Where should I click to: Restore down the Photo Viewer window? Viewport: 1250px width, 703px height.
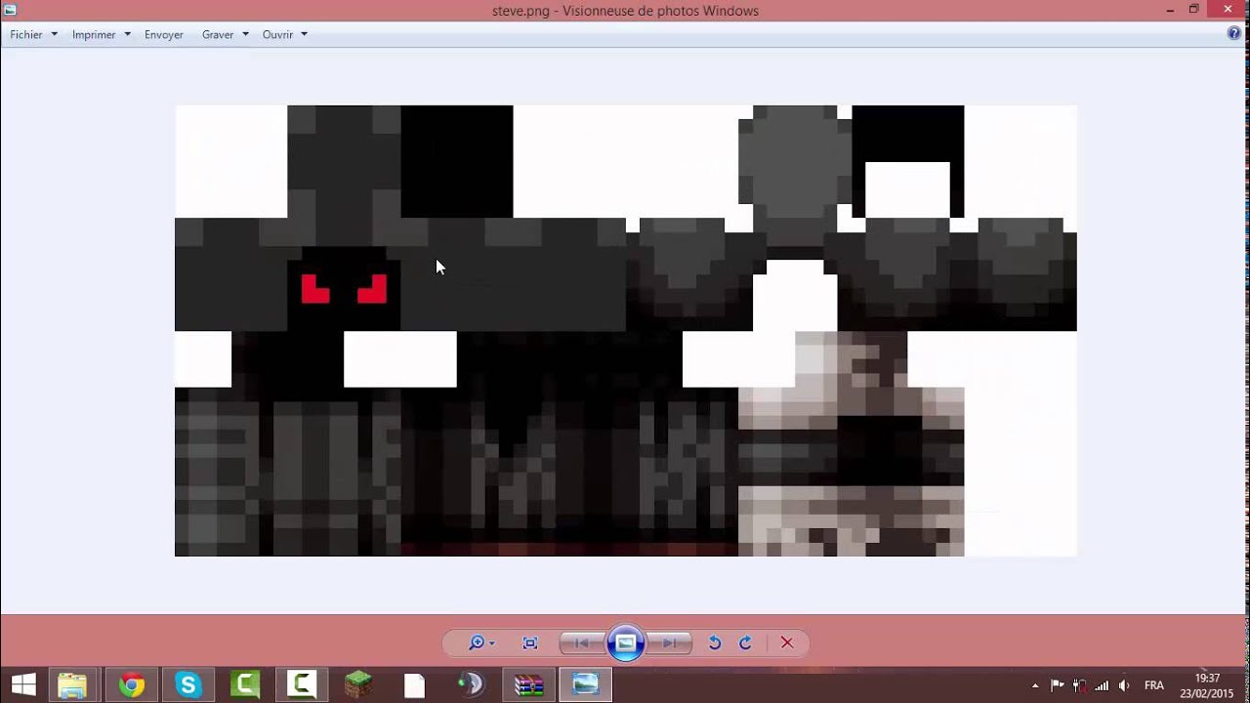click(1193, 10)
